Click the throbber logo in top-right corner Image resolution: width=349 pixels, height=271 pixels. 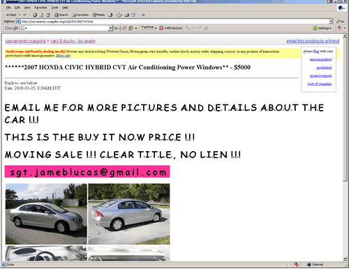point(341,8)
